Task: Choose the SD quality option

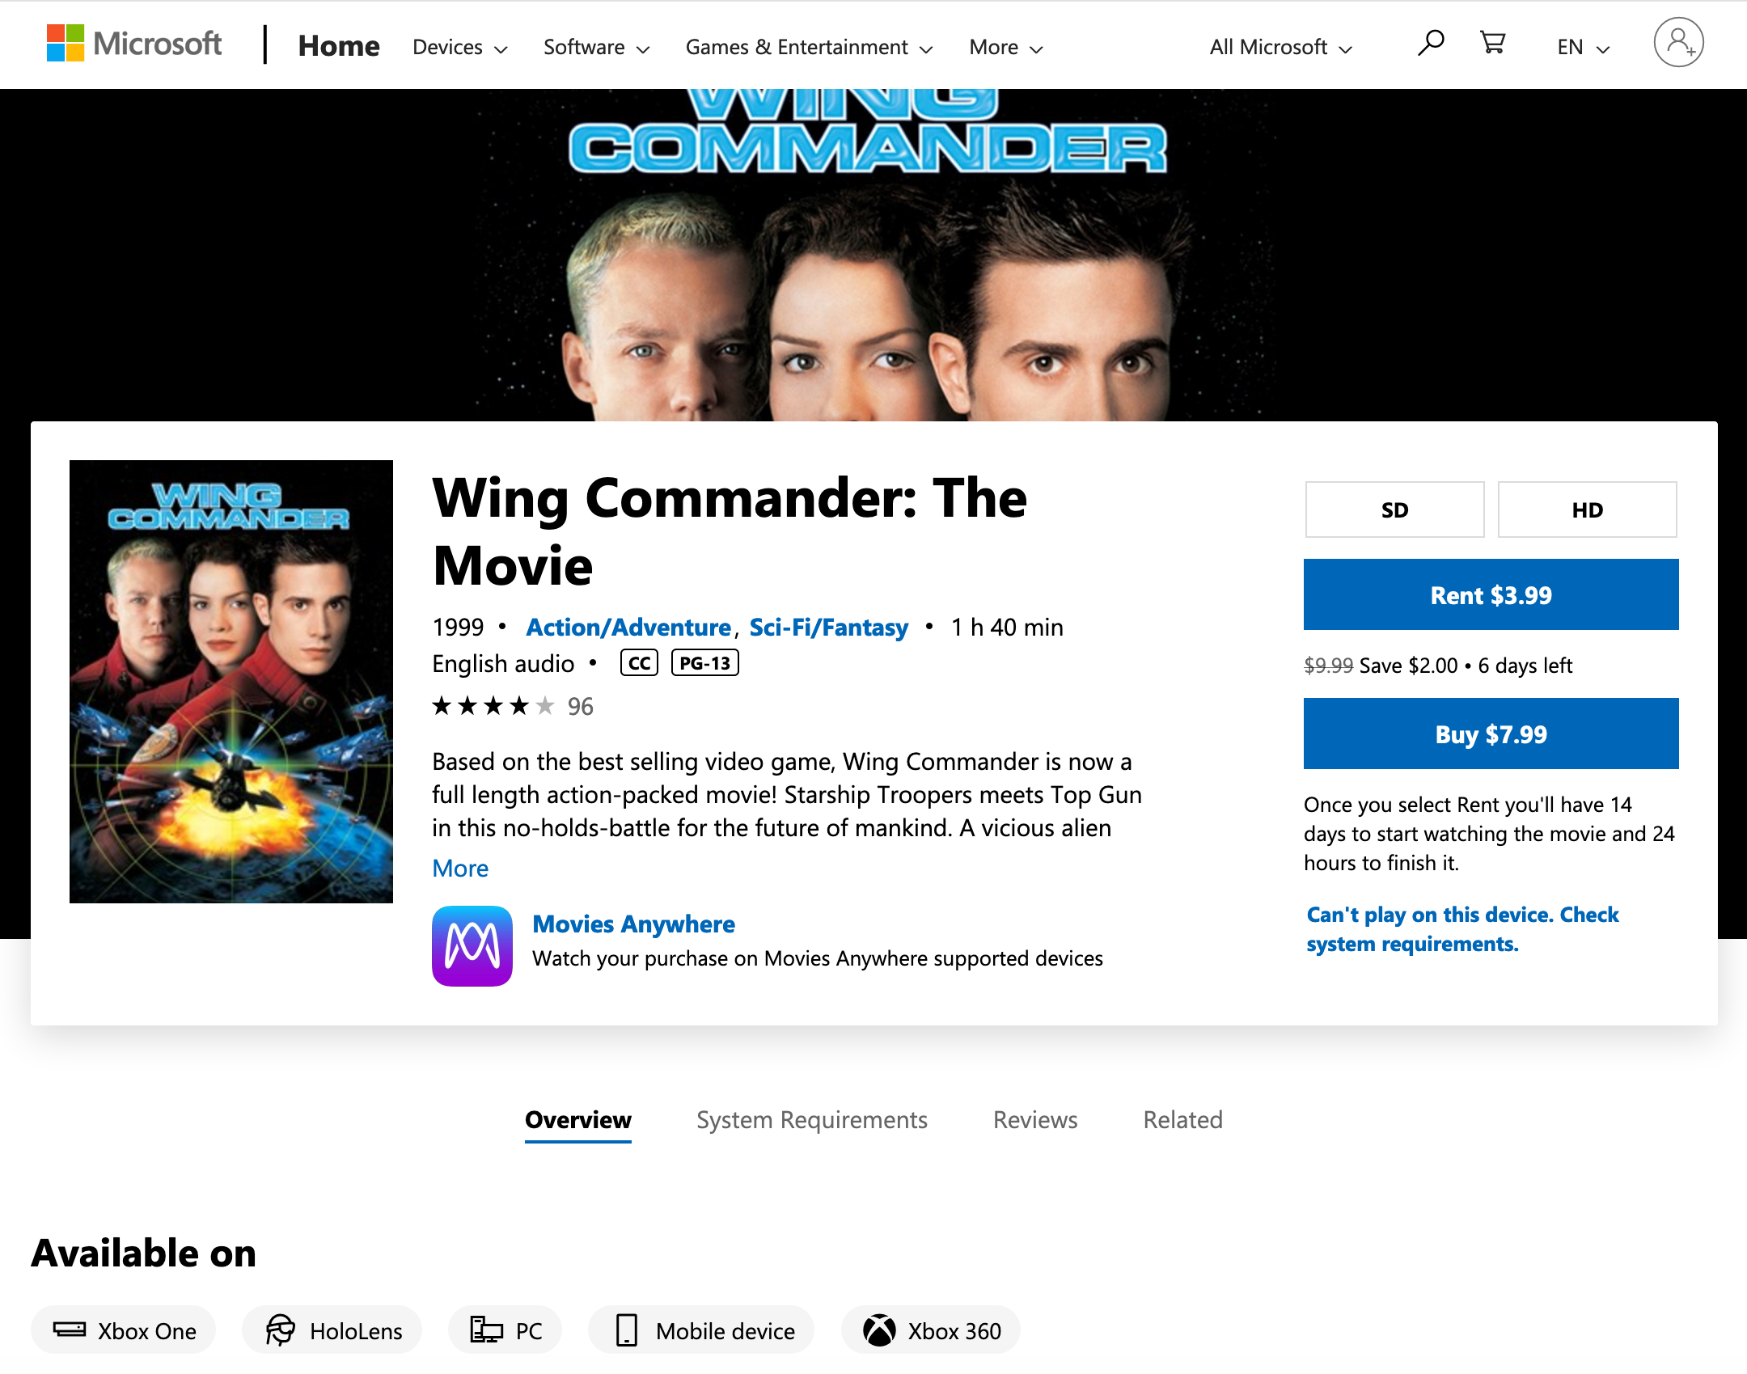Action: pyautogui.click(x=1394, y=509)
